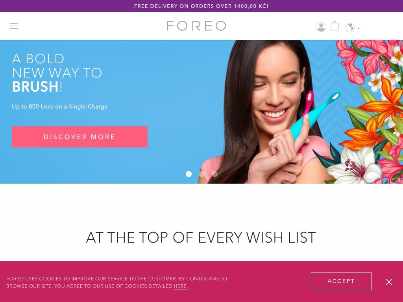Click the 800 Uses on Single Charge text
The image size is (403, 302).
(60, 107)
